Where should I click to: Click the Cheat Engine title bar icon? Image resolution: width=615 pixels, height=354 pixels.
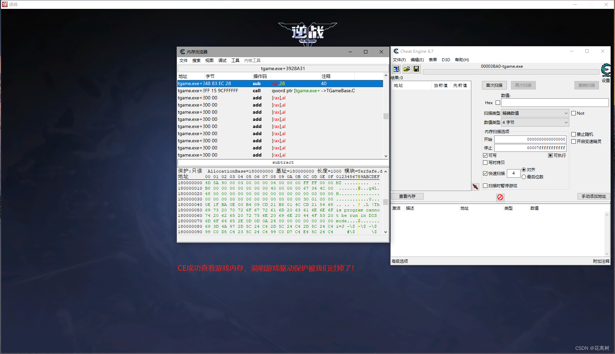click(x=396, y=51)
